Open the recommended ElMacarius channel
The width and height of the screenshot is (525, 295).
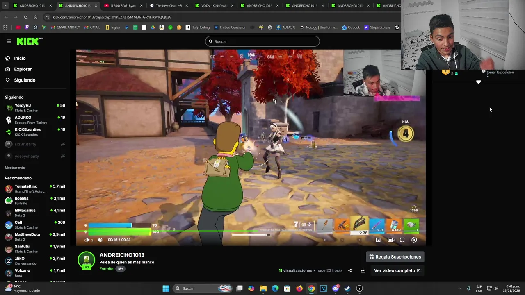pyautogui.click(x=35, y=213)
